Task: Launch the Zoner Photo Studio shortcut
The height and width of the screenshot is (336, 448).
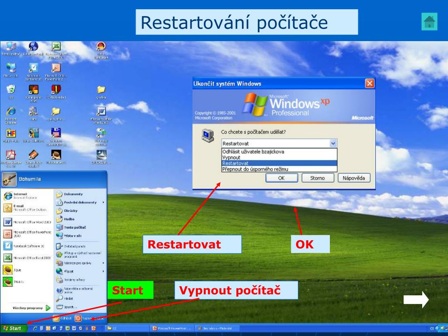Action: click(33, 158)
